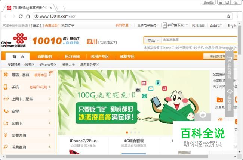Open the 切换地区 region selector
243x160 pixels.
click(108, 42)
